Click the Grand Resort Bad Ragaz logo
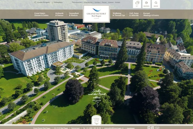Screen dimensions: 193x129 (x=96, y=14)
